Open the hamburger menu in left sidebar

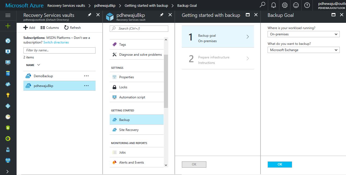[x=8, y=15]
